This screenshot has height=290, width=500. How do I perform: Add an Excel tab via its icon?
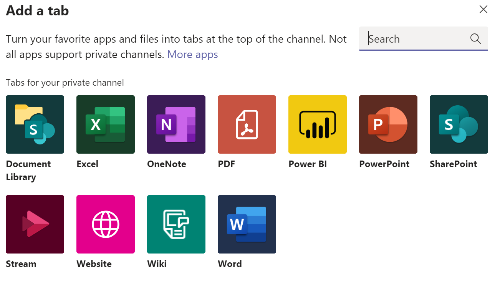pyautogui.click(x=106, y=124)
